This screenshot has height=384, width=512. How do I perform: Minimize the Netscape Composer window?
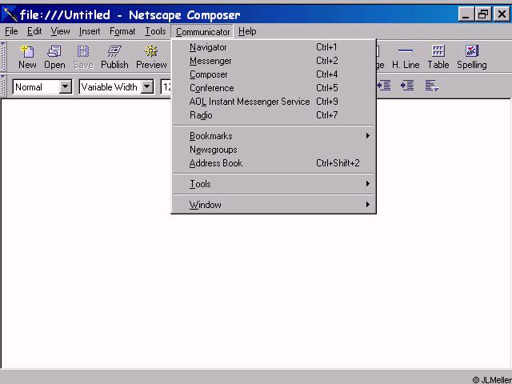(466, 14)
